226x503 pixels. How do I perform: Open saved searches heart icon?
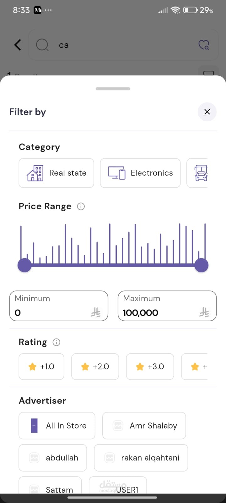click(204, 45)
